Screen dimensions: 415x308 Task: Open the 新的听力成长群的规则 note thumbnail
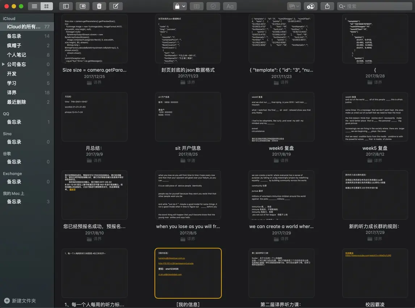click(375, 195)
